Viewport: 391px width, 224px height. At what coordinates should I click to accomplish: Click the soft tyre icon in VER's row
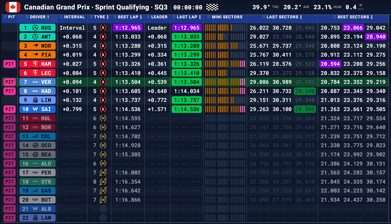pyautogui.click(x=103, y=82)
